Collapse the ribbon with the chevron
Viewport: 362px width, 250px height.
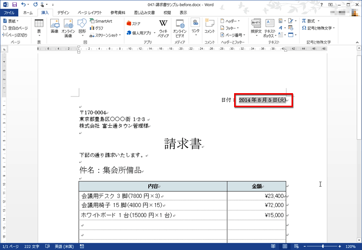[357, 42]
